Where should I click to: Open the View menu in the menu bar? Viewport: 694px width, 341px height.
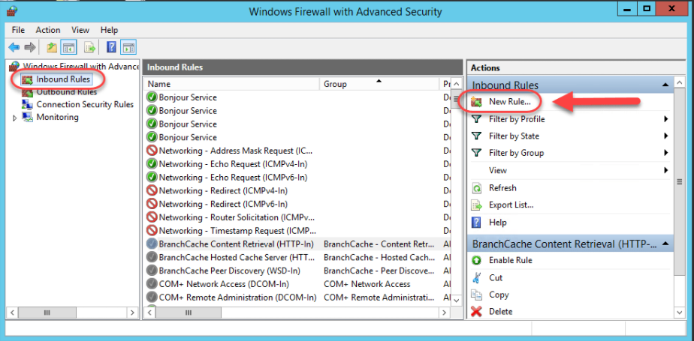(x=80, y=30)
